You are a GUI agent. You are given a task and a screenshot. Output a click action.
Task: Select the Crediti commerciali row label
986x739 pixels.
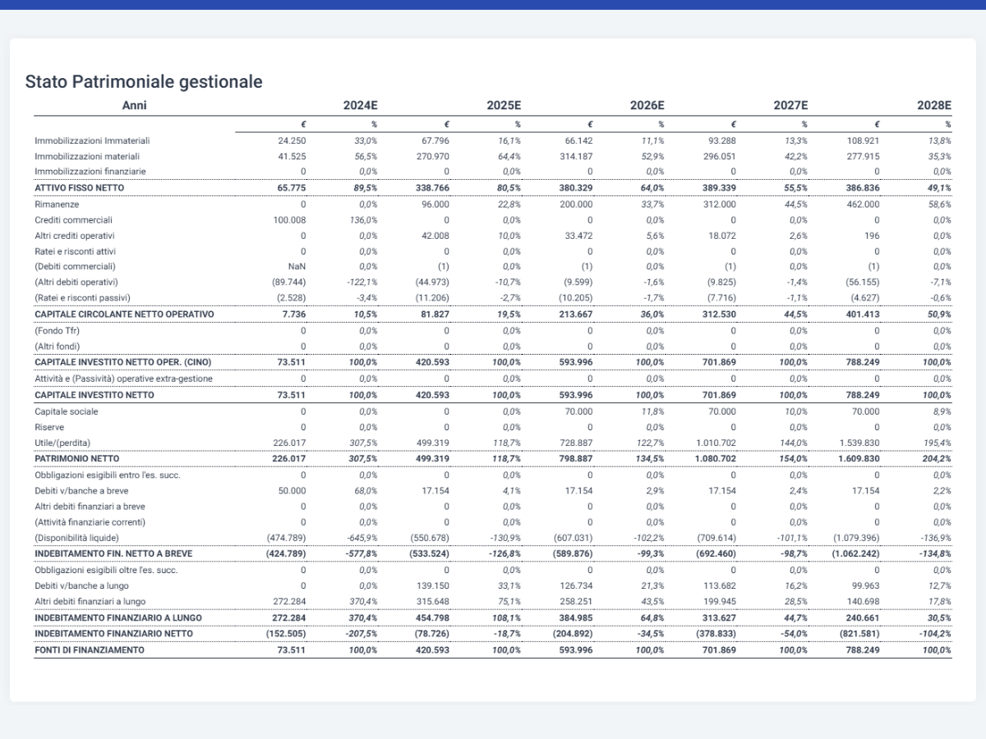click(x=73, y=220)
